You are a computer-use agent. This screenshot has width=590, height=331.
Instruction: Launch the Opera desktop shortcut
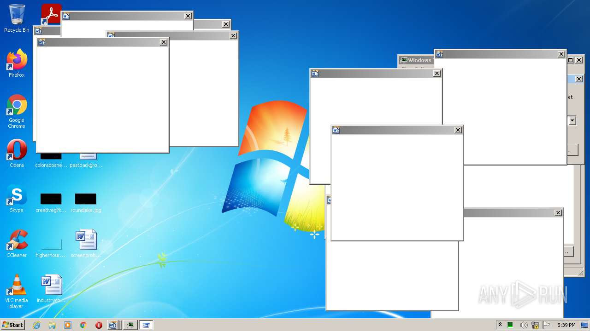click(17, 154)
